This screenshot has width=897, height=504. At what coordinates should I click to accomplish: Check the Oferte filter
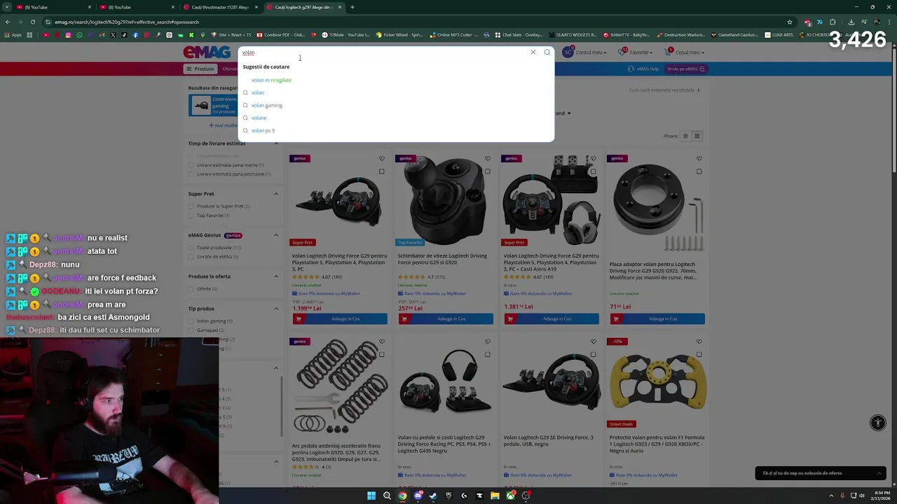(x=191, y=289)
